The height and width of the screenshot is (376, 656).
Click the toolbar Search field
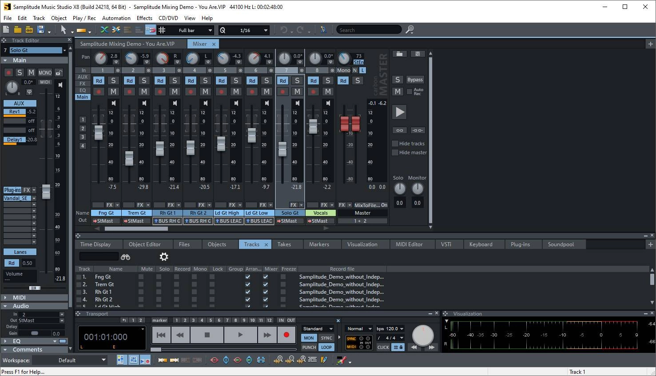[x=369, y=30]
